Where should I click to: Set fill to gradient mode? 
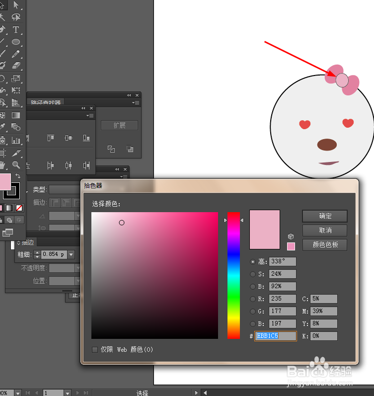point(9,208)
